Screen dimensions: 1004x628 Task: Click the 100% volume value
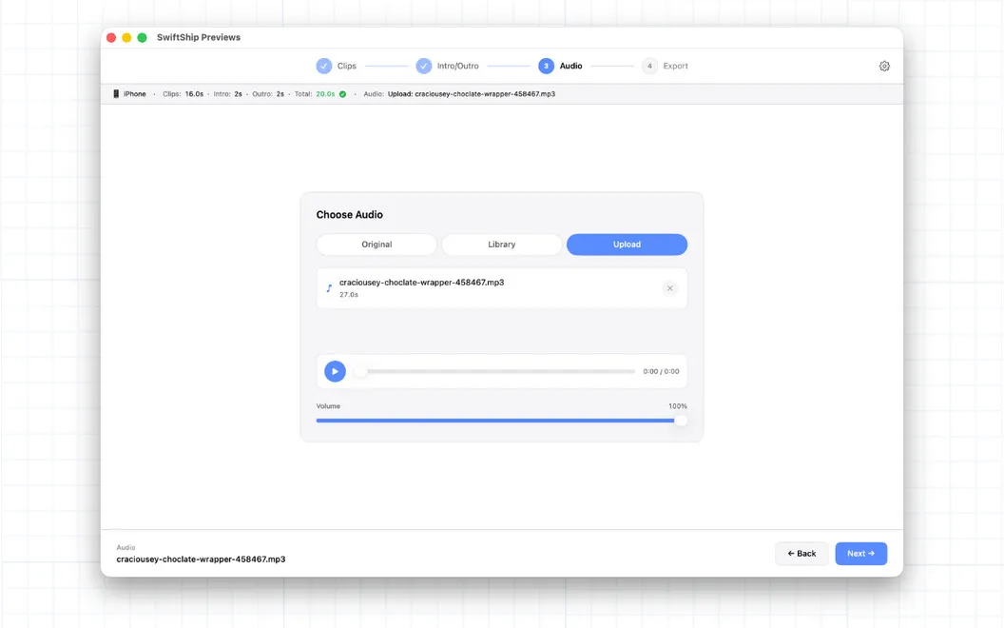coord(678,406)
